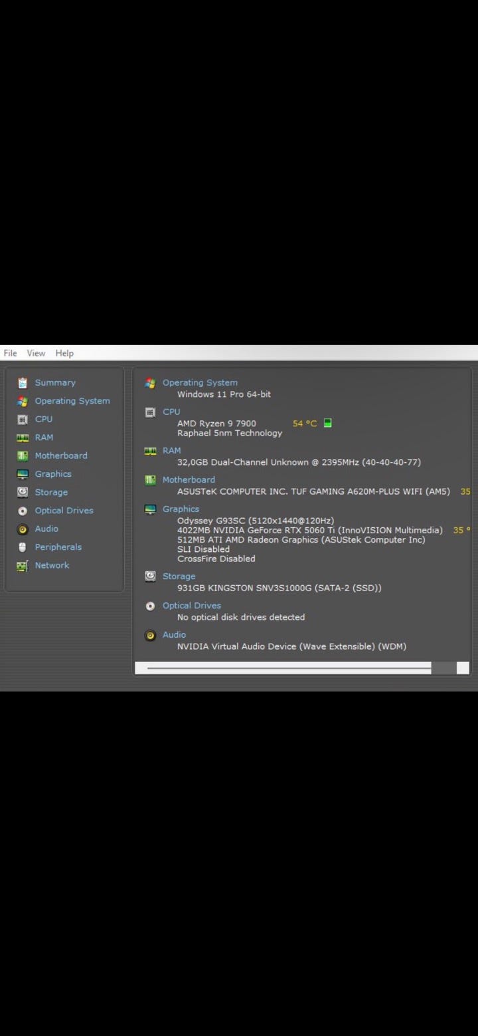The height and width of the screenshot is (1036, 478).
Task: Select Graphics in the sidebar list
Action: [x=53, y=474]
